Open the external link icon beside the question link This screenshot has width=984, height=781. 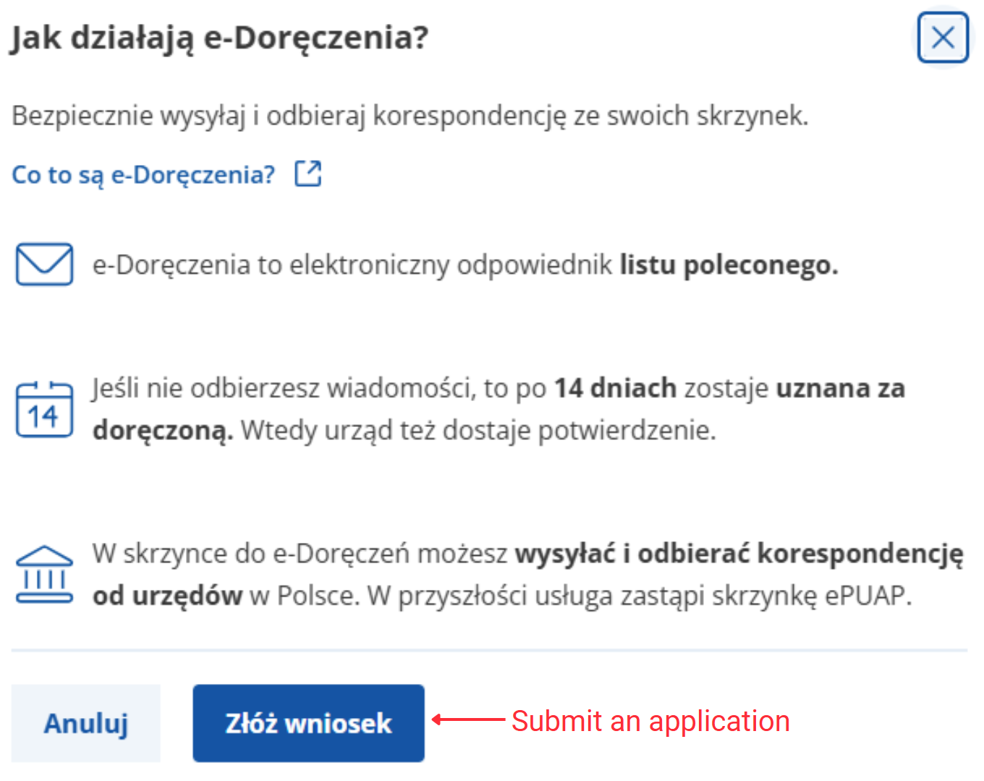point(308,174)
